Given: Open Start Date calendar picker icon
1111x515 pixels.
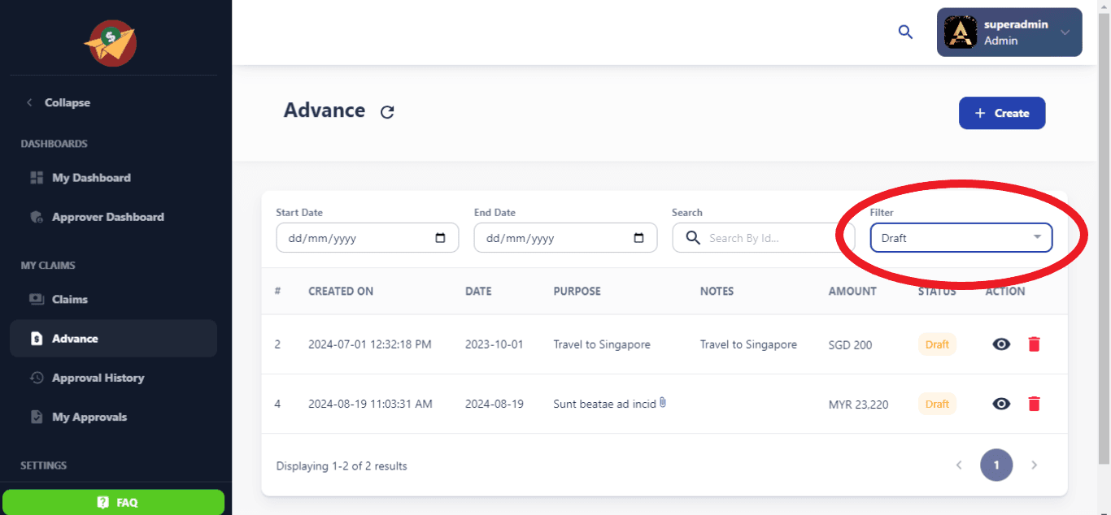Looking at the screenshot, I should pyautogui.click(x=441, y=238).
